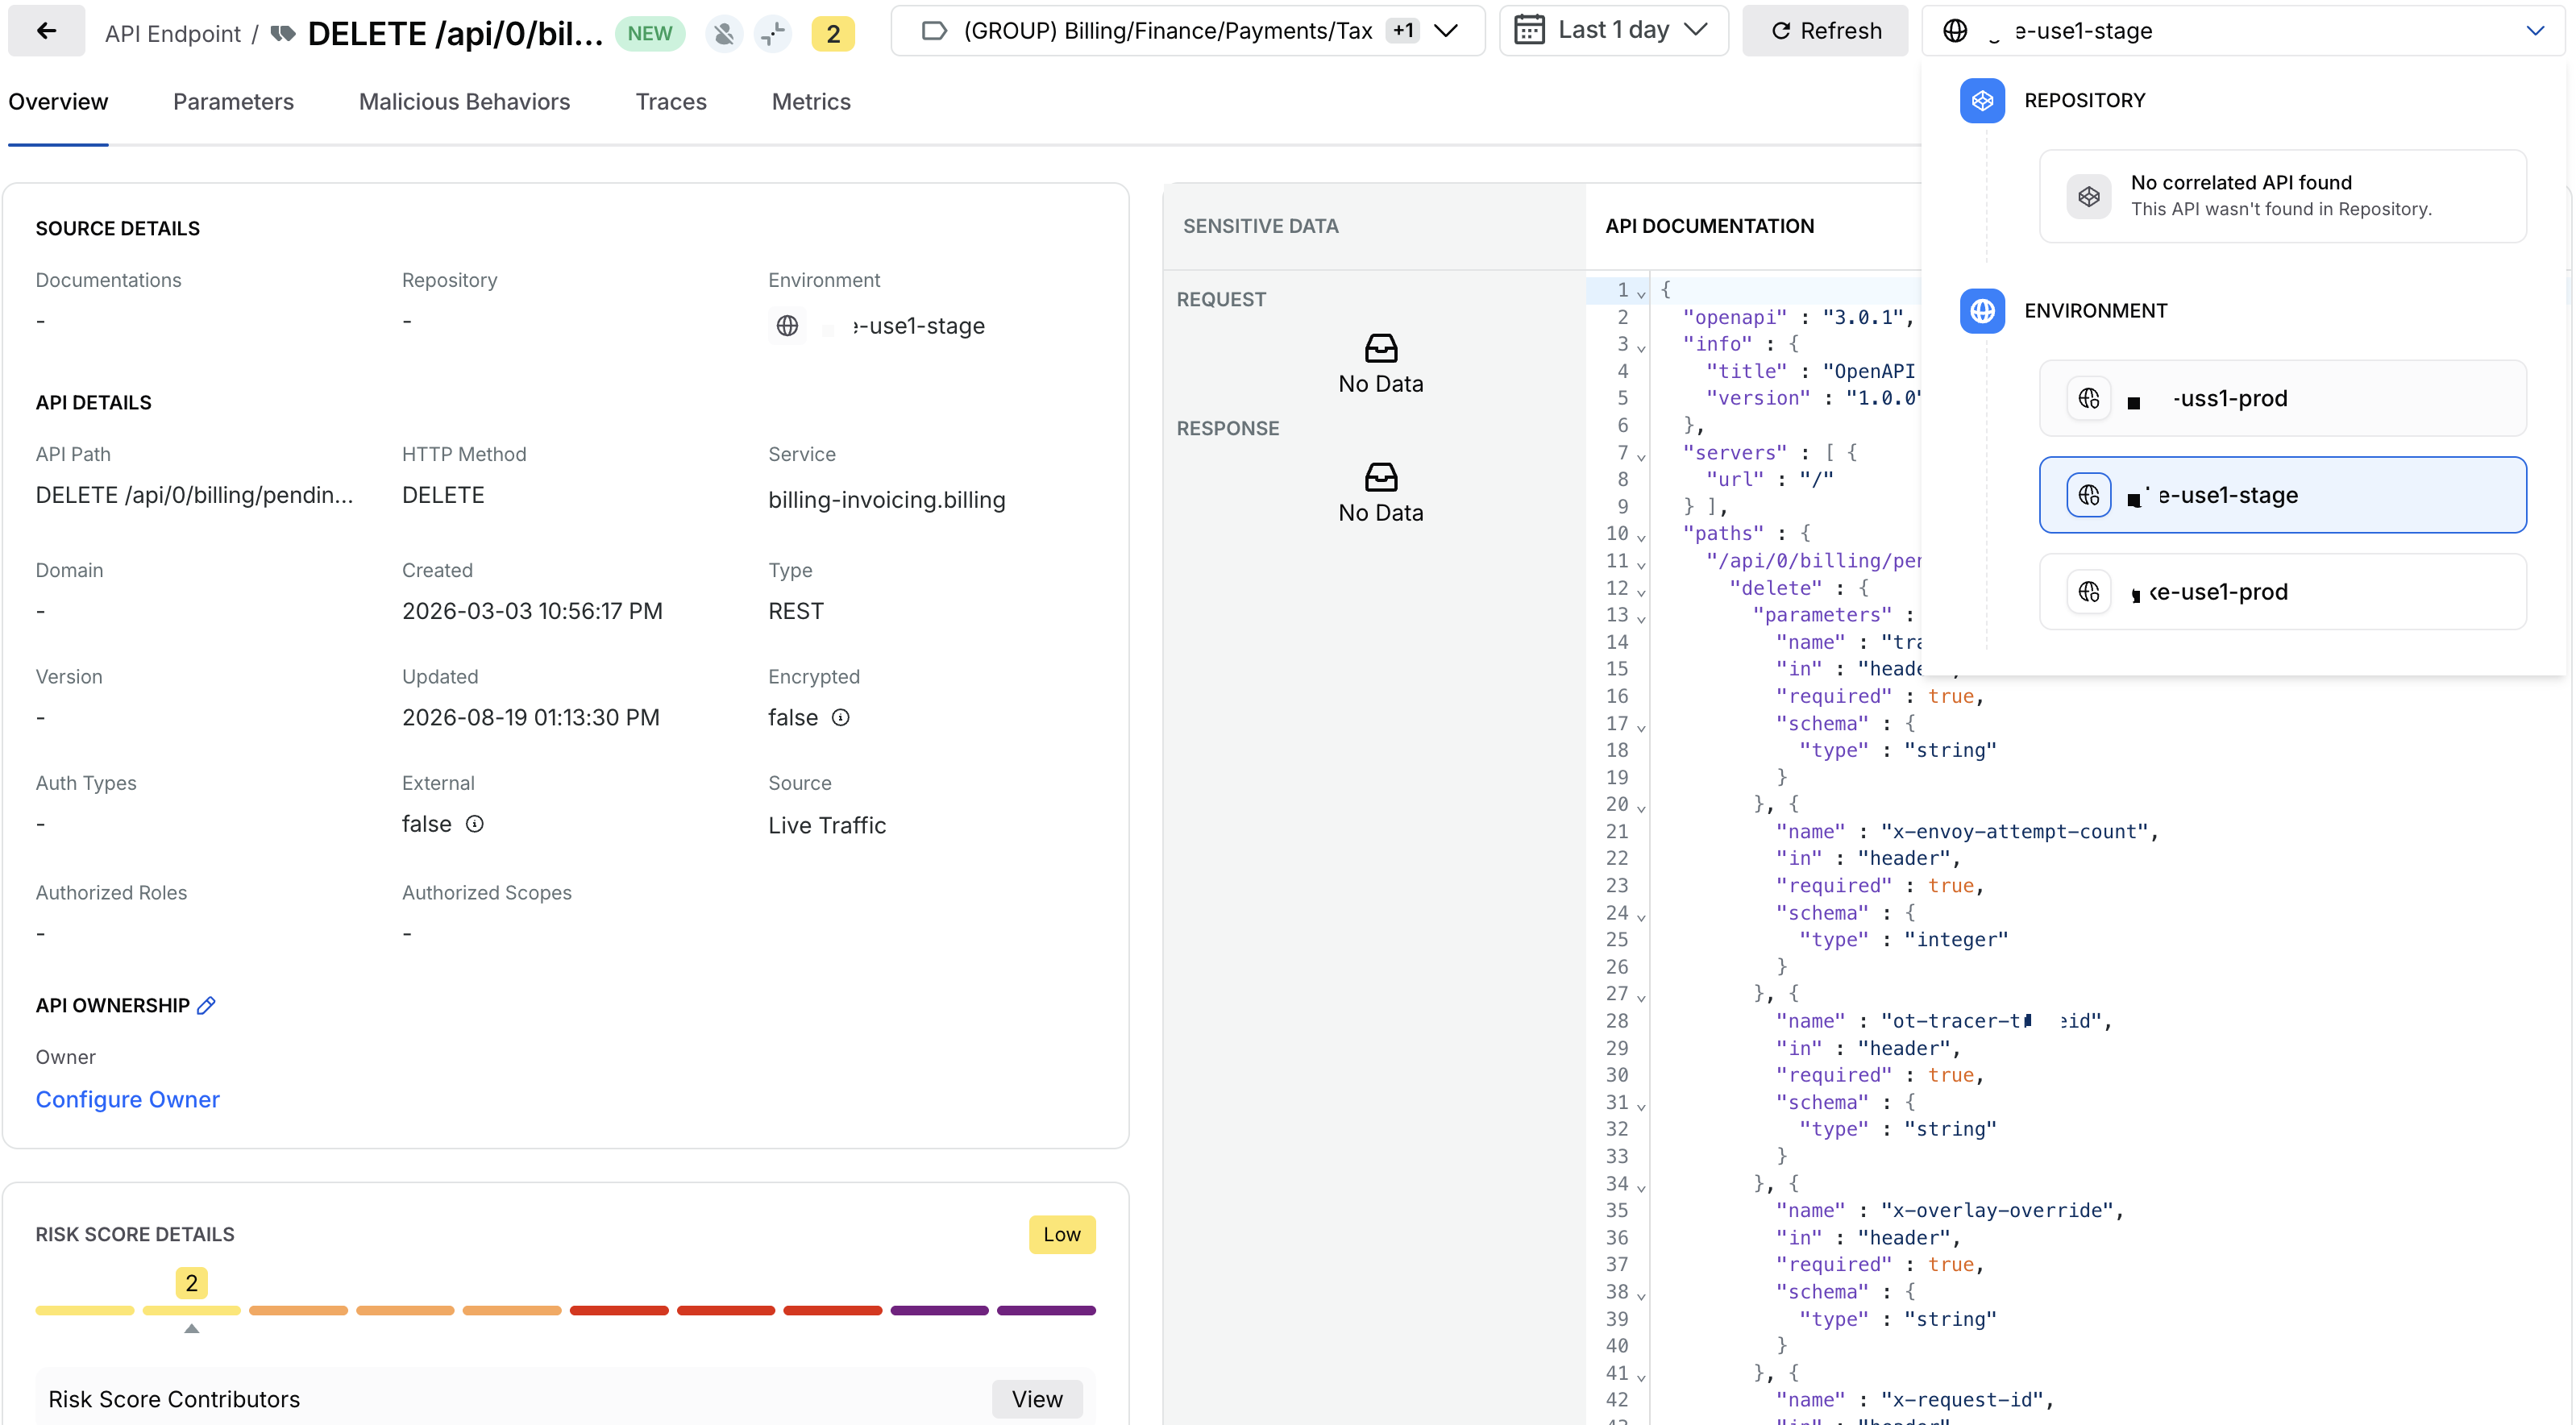Select the API DOCUMENTATION tab
Viewport: 2576px width, 1425px height.
pyautogui.click(x=1709, y=226)
